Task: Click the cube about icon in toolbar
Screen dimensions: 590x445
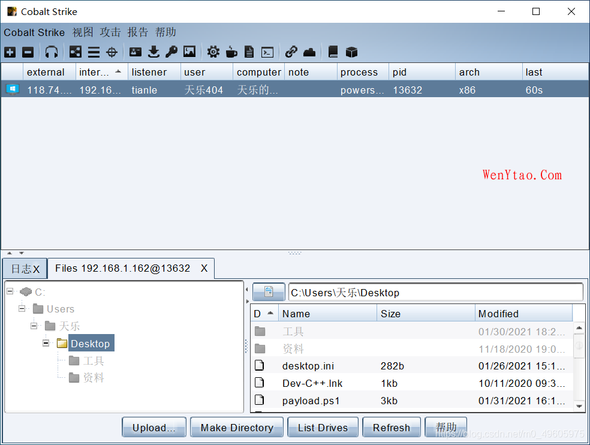Action: point(351,52)
